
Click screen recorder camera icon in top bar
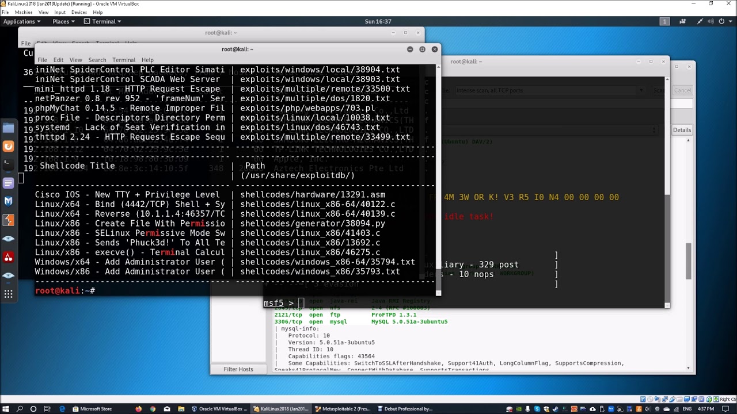683,21
